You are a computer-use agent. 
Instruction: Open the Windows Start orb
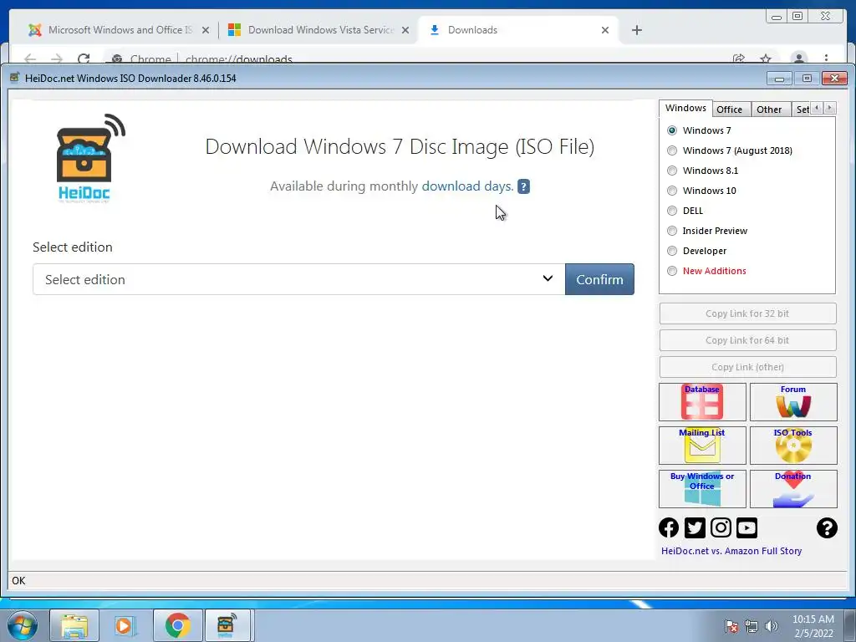click(x=22, y=625)
